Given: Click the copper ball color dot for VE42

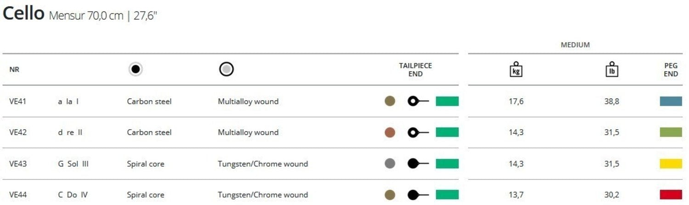Looking at the screenshot, I should coord(390,132).
